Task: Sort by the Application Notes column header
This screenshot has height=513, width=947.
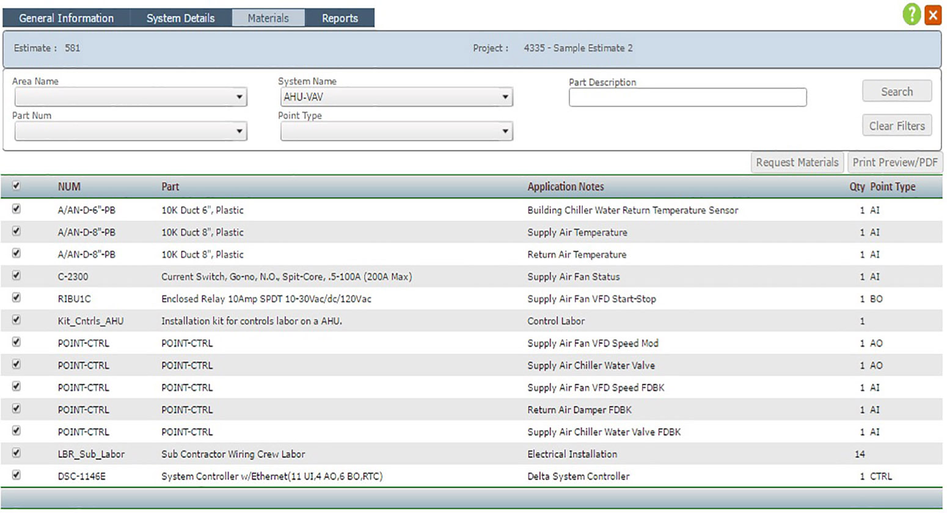Action: pyautogui.click(x=565, y=187)
